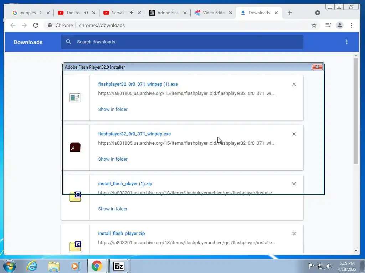Screen dimensions: 365x273
Task: Open volume speaker tray icon
Action: 329,266
